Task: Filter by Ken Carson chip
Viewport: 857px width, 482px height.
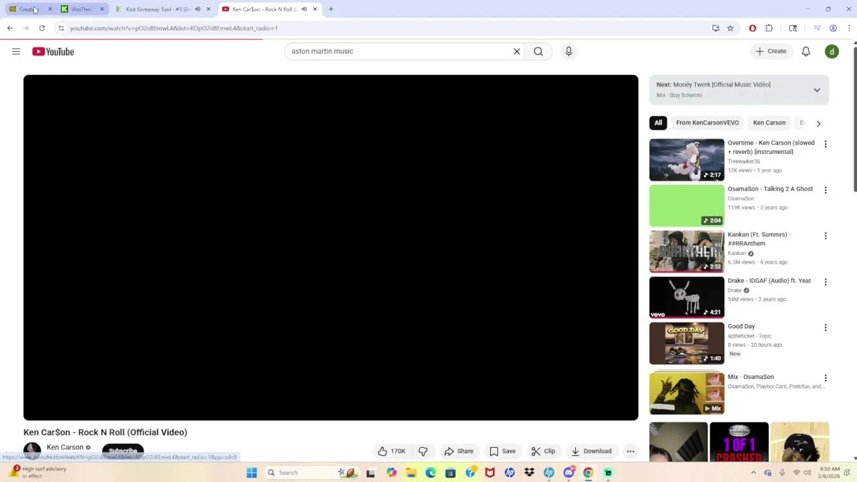Action: [x=769, y=123]
